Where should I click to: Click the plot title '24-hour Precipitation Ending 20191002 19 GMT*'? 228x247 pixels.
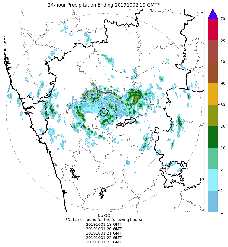pos(104,5)
